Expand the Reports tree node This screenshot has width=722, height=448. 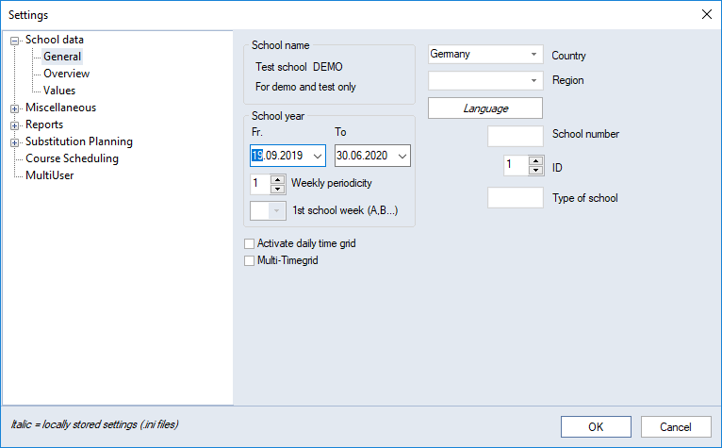point(15,125)
